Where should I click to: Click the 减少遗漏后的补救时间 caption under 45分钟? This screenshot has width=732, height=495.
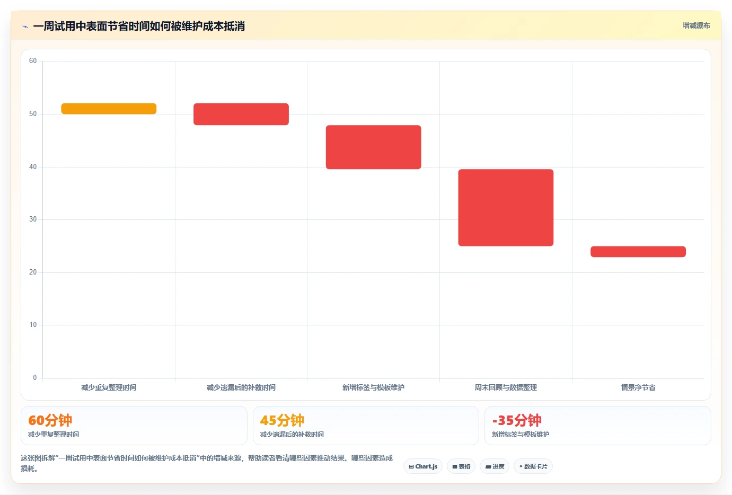click(x=292, y=434)
